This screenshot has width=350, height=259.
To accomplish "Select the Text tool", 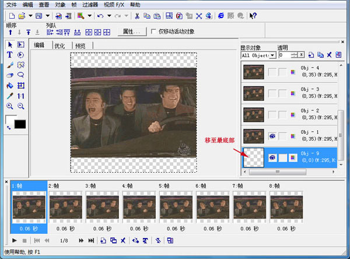I will (9, 55).
